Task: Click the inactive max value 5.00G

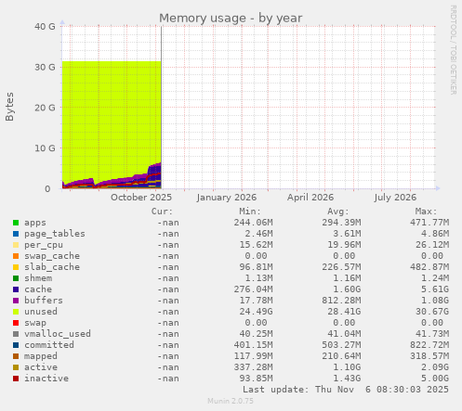Action: pyautogui.click(x=435, y=379)
